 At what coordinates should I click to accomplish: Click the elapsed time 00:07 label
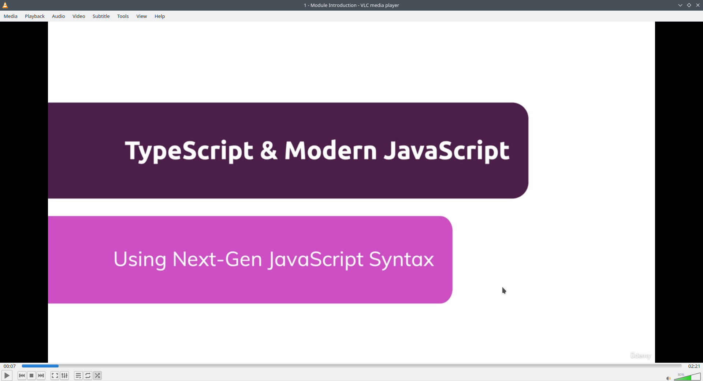(x=10, y=366)
